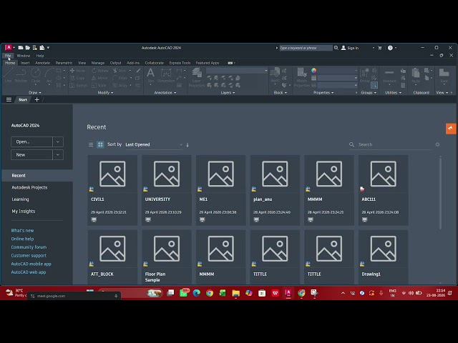
Task: Switch to the Parametric ribbon tab
Action: (x=64, y=63)
